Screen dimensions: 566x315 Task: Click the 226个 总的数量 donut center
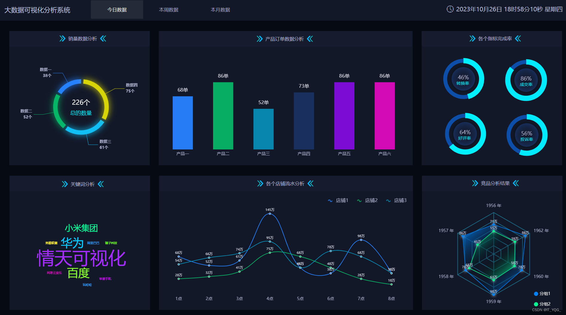(x=81, y=107)
